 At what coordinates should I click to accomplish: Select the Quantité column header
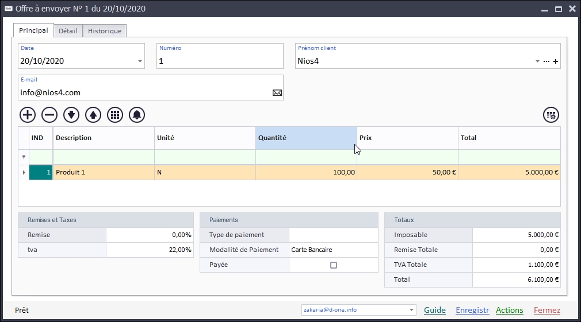click(x=306, y=138)
